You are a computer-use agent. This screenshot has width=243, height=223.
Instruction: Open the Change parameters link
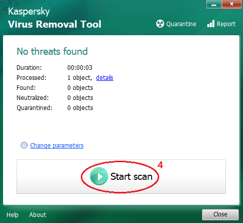pos(57,145)
